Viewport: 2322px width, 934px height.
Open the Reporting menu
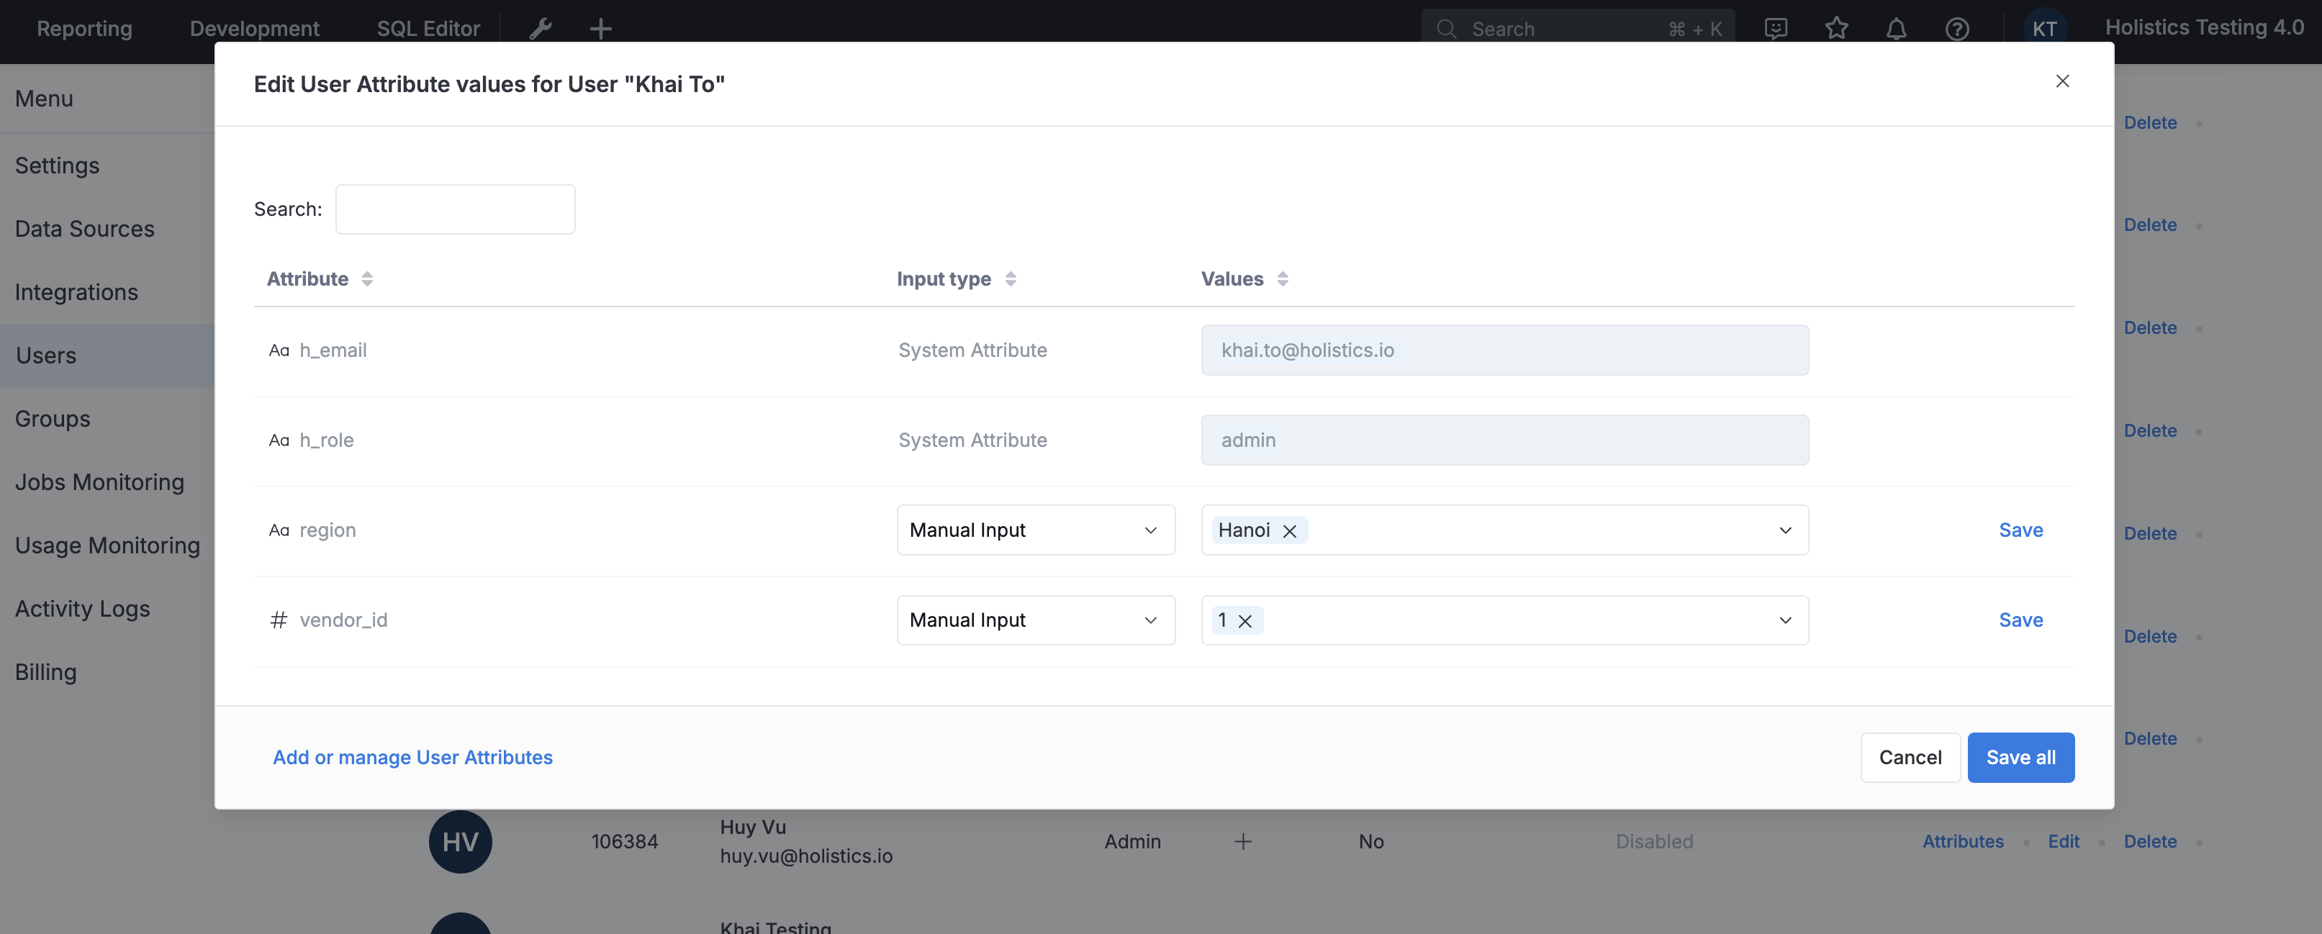[85, 29]
